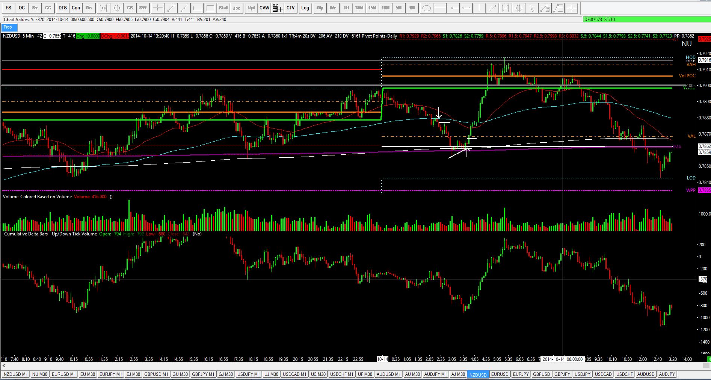The width and height of the screenshot is (711, 380).
Task: Choose the line-with-list retracement tool icon
Action: click(558, 8)
